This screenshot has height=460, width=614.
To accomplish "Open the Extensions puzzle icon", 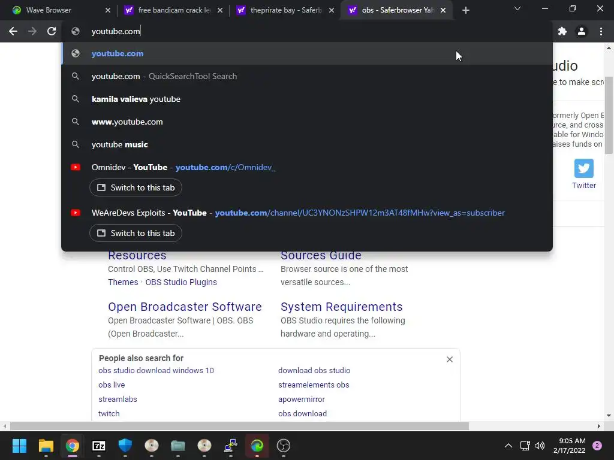I will (x=562, y=31).
